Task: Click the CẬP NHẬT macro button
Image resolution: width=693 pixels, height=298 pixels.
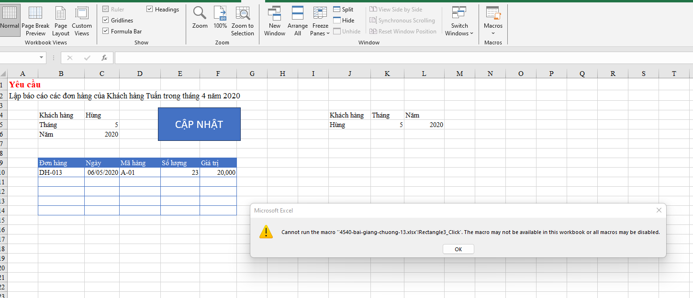Action: click(x=199, y=124)
